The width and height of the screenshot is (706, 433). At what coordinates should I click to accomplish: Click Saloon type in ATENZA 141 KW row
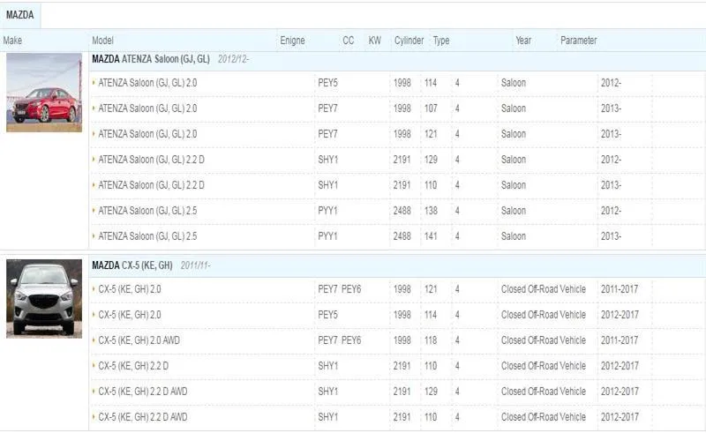514,236
